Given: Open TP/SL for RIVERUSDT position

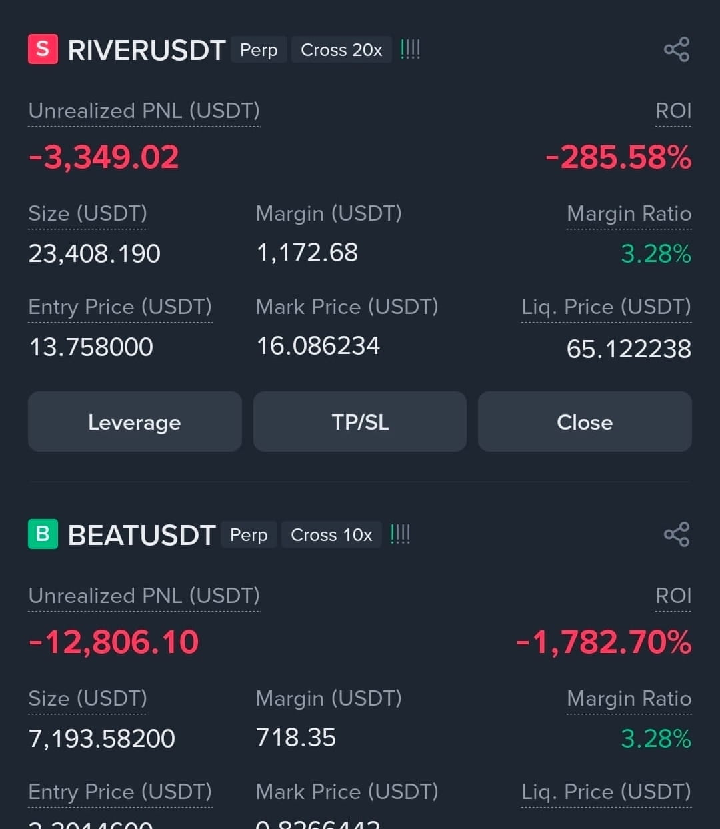Looking at the screenshot, I should tap(360, 422).
